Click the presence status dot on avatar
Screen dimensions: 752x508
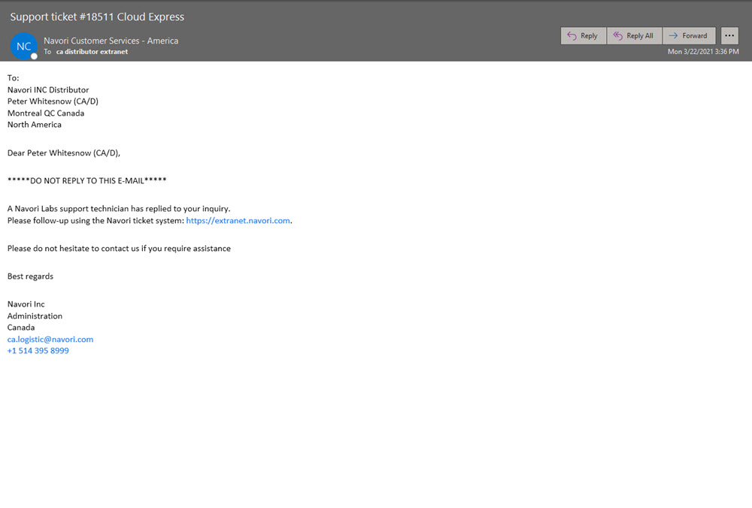34,56
